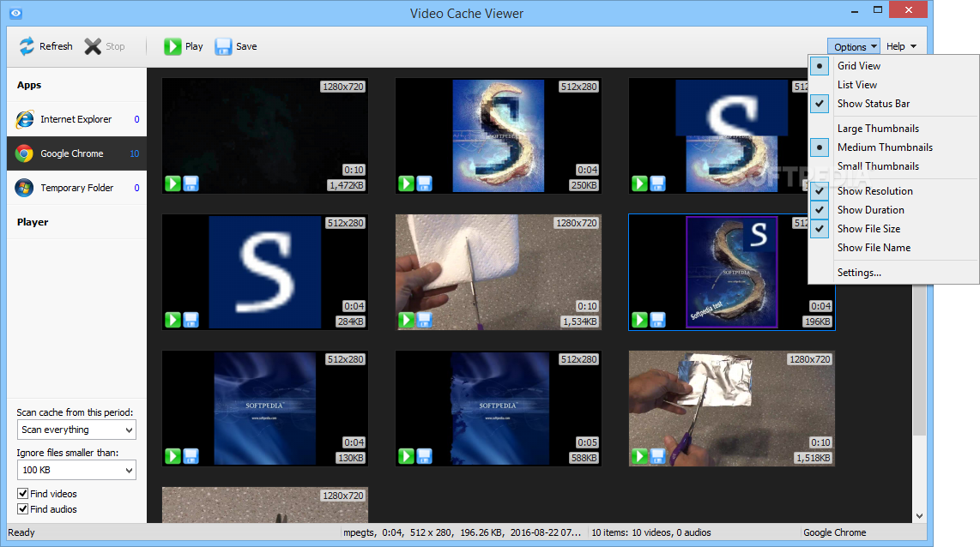The image size is (980, 547).
Task: Toggle the Find videos checkbox
Action: 22,493
